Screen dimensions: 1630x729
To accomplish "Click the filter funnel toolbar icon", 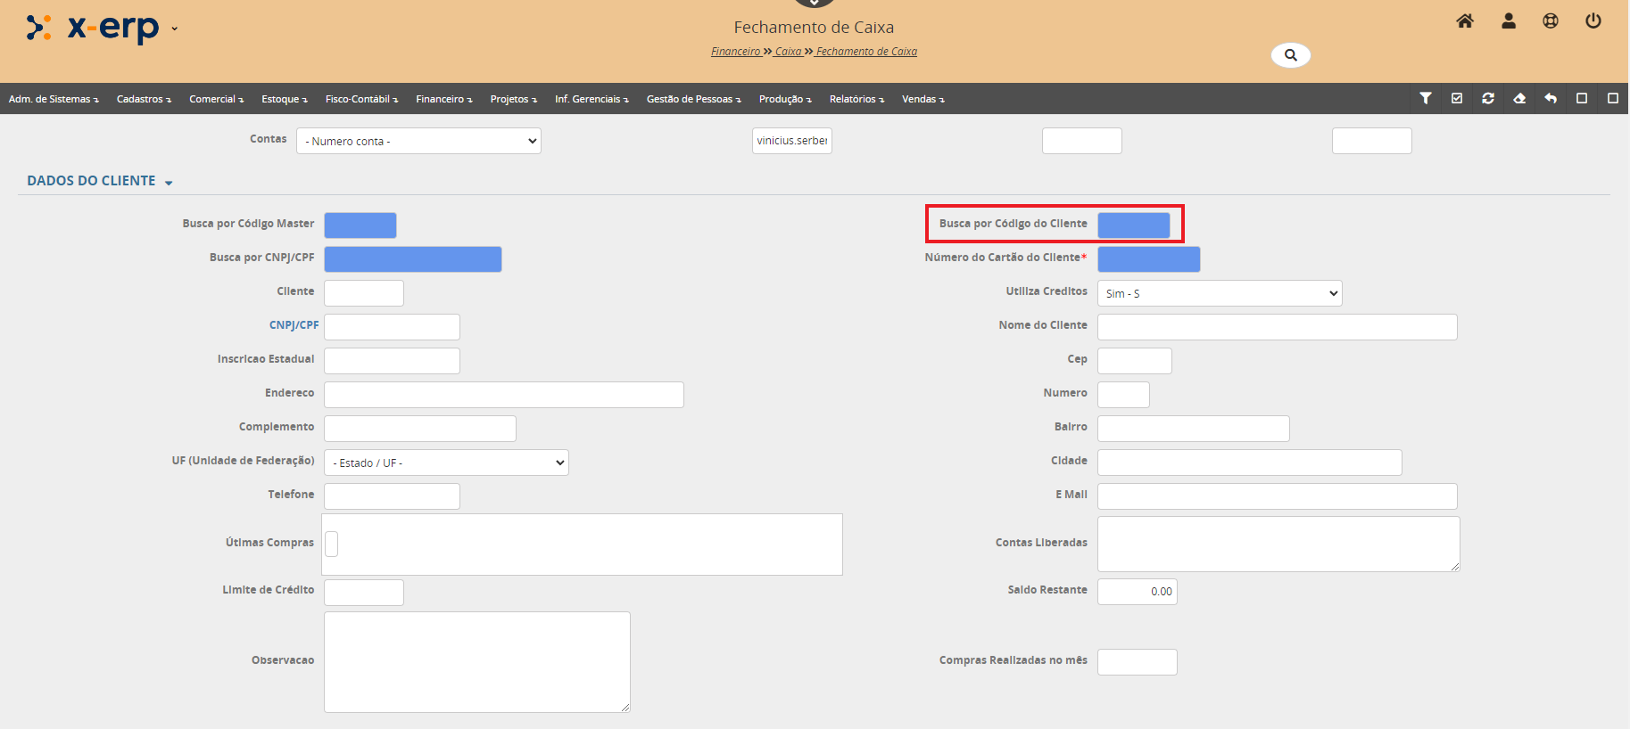I will click(1426, 99).
